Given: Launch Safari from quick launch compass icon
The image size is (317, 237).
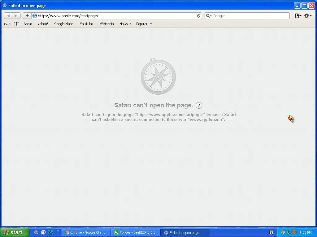Looking at the screenshot, I should (36, 232).
